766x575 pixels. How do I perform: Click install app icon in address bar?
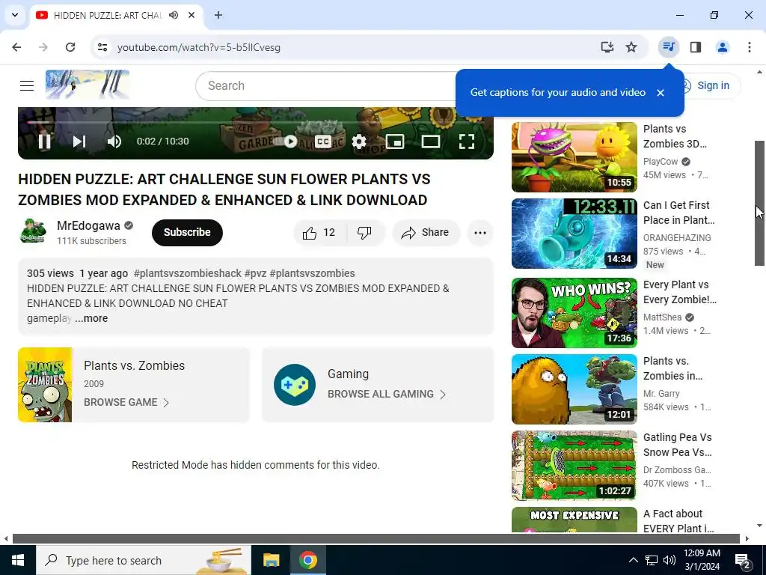[607, 47]
